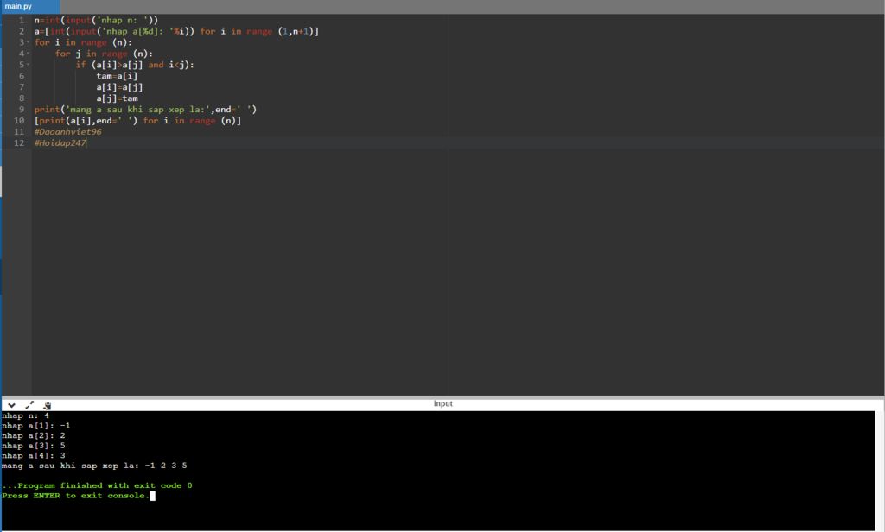Collapse the fold arrow at line 5
The image size is (885, 532).
[x=28, y=65]
